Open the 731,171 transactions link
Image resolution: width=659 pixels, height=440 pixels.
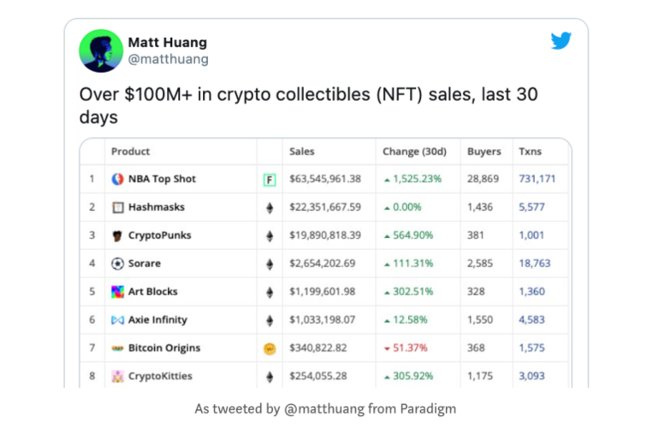tap(537, 179)
